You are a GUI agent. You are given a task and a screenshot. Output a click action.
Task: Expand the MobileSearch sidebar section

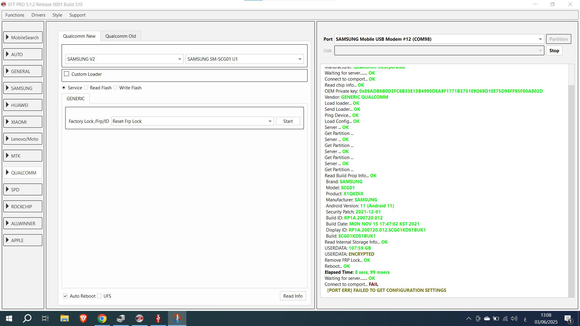coord(23,37)
